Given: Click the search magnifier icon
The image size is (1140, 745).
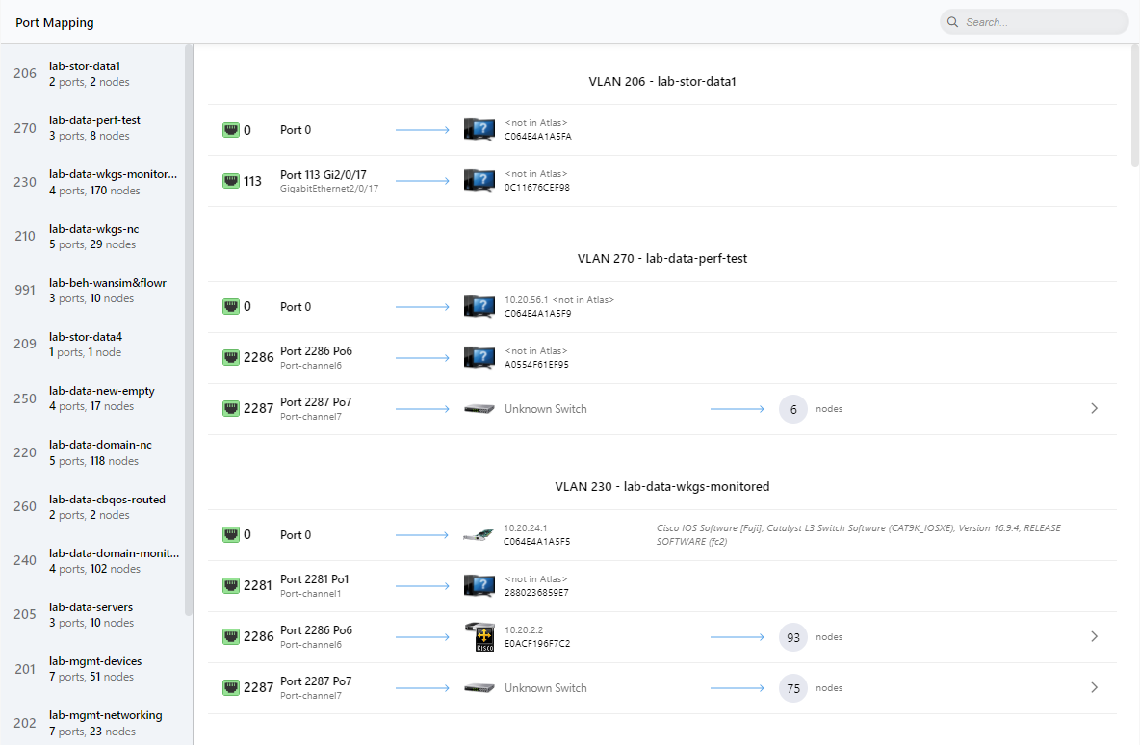Looking at the screenshot, I should 952,22.
